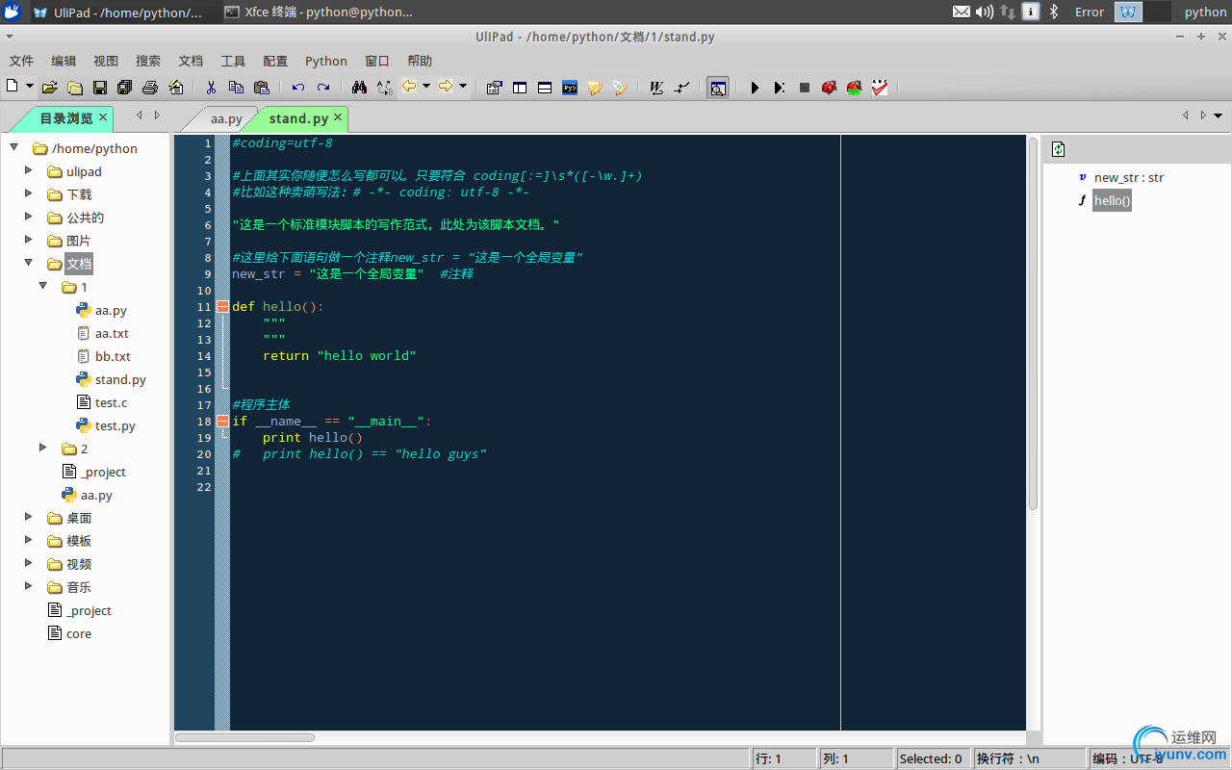Open the Python menu
This screenshot has width=1232, height=770.
tap(326, 61)
